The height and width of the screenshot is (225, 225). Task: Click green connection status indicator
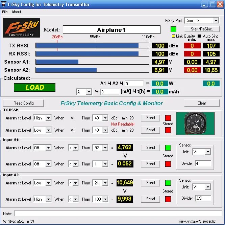pos(173,29)
